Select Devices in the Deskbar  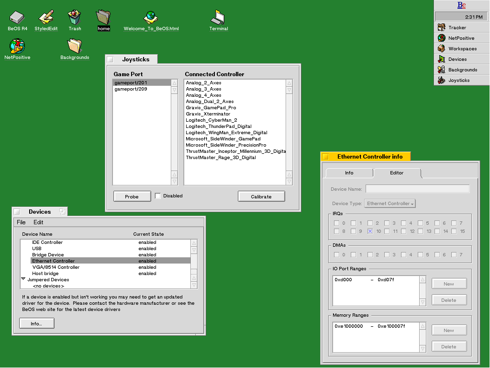click(462, 59)
